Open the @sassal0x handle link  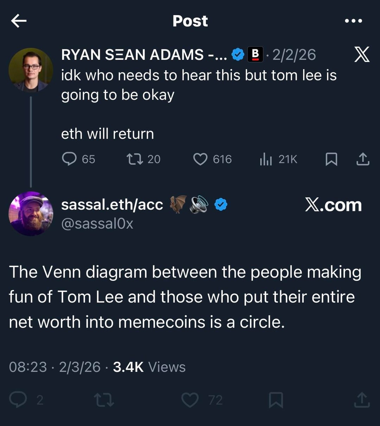pyautogui.click(x=97, y=224)
